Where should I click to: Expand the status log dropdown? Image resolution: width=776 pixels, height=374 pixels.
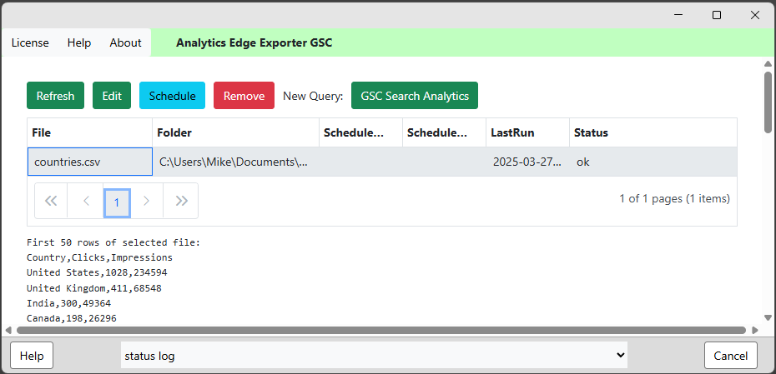(x=374, y=355)
